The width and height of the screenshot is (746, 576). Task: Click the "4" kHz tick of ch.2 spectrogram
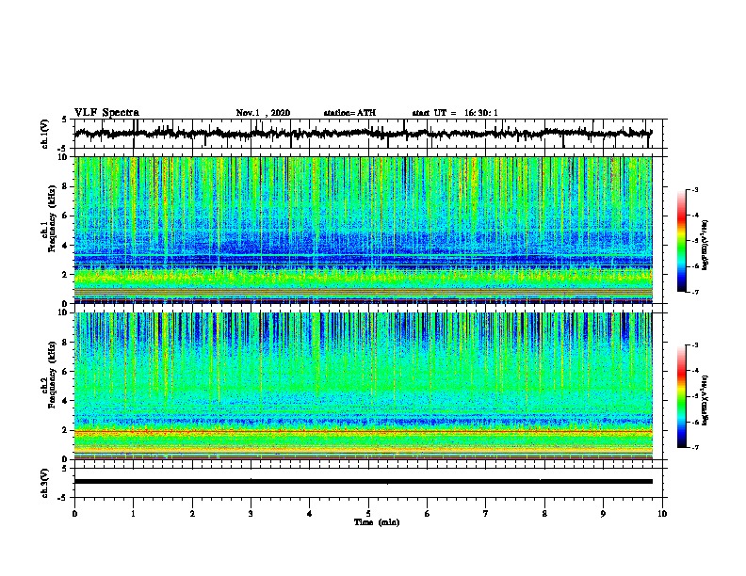click(x=65, y=401)
